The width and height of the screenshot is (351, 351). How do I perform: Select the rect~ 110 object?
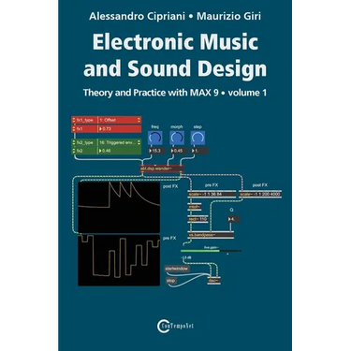(x=197, y=219)
